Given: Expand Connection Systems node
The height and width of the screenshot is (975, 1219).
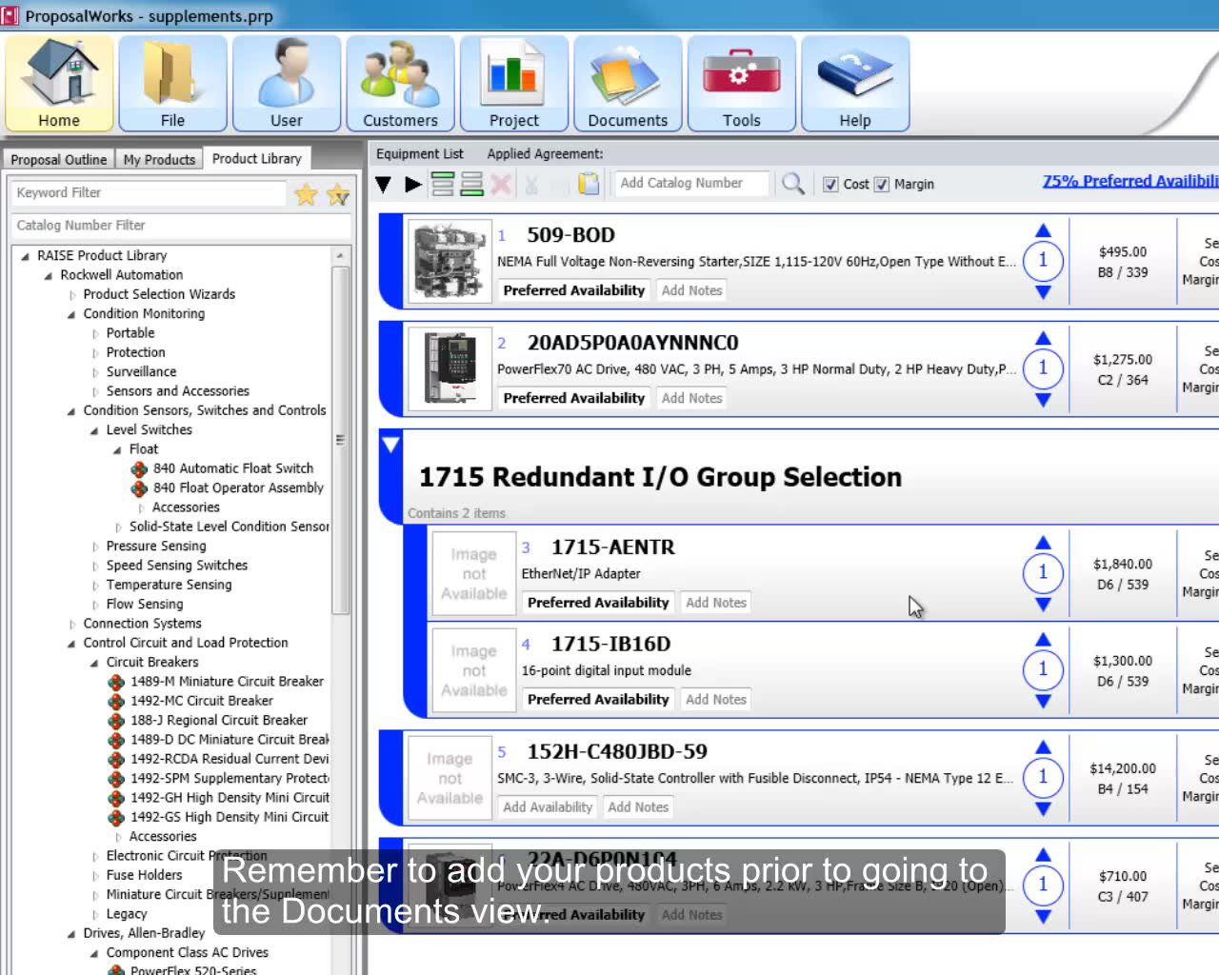Looking at the screenshot, I should 71,625.
